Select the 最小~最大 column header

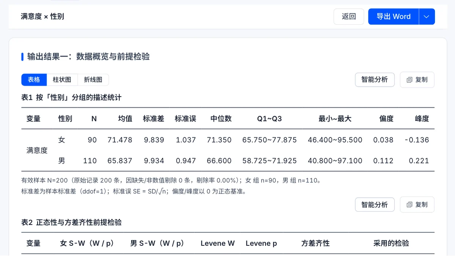(335, 119)
